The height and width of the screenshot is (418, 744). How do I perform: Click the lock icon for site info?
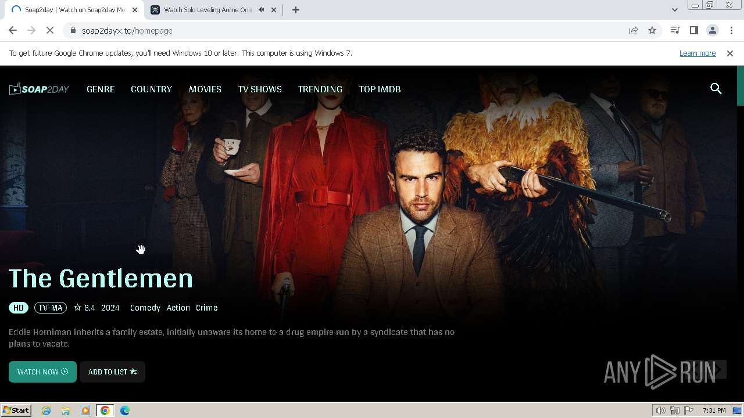(73, 30)
